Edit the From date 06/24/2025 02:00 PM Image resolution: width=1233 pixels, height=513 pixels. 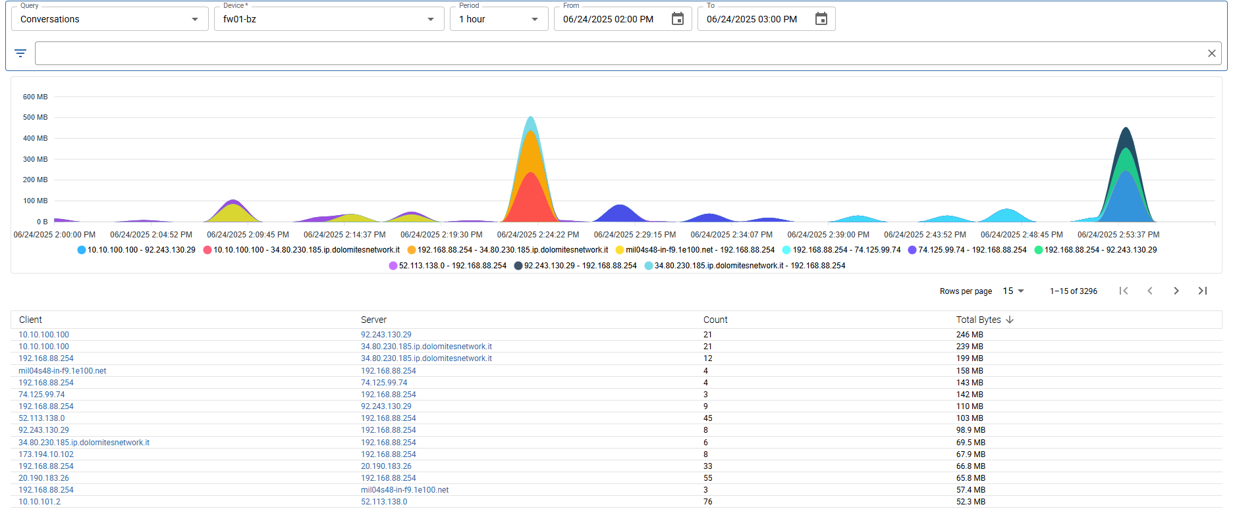pos(609,19)
